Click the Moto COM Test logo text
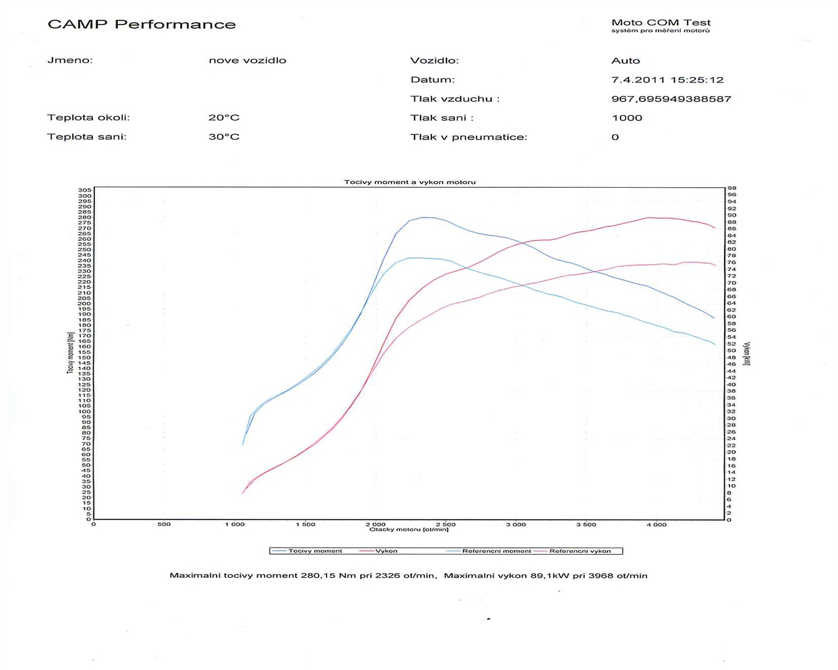Screen dimensions: 838x670 point(661,23)
